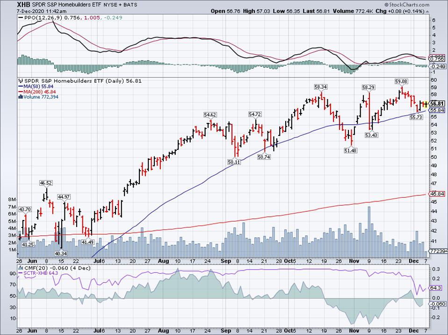Click the red 1.005 PPO signal value
The height and width of the screenshot is (335, 448).
pos(92,18)
